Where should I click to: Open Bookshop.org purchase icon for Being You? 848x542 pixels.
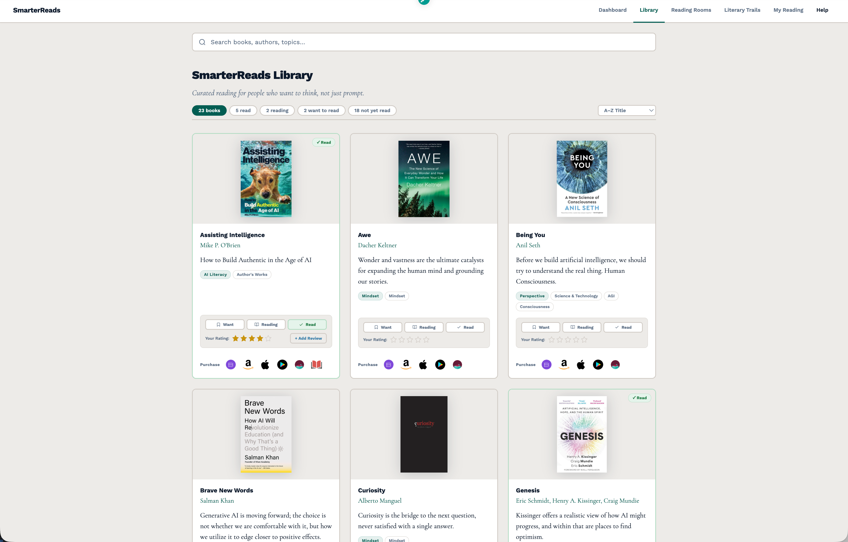point(547,364)
